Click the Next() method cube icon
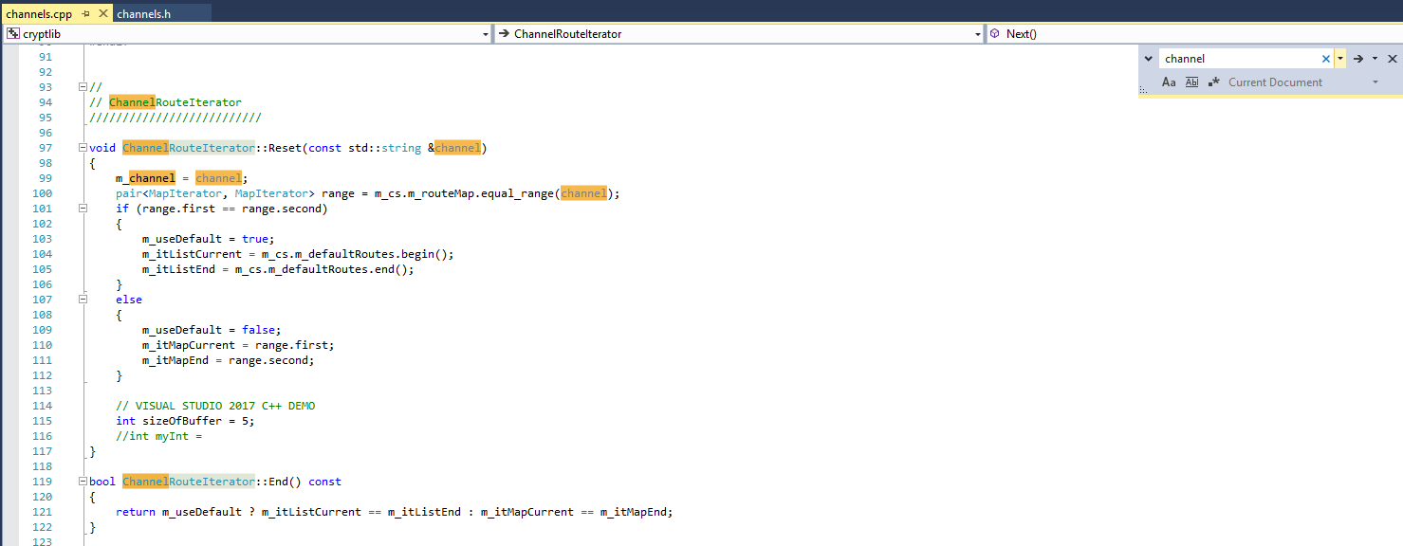Viewport: 1403px width, 546px height. [994, 34]
